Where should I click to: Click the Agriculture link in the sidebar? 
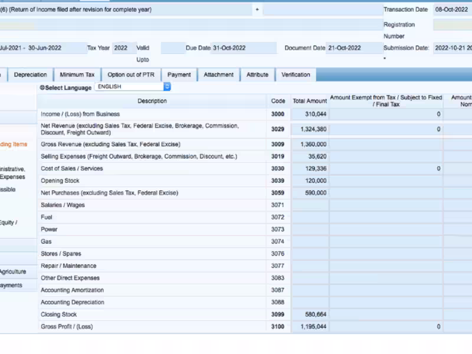pyautogui.click(x=13, y=271)
